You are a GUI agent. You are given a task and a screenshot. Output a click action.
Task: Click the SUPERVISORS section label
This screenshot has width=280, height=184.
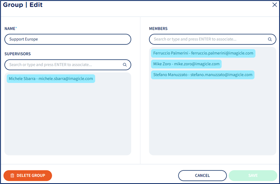[x=18, y=54]
